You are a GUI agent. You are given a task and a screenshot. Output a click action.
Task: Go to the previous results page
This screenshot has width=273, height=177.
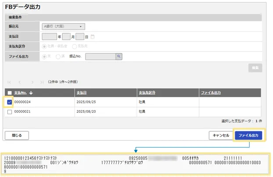(20, 82)
